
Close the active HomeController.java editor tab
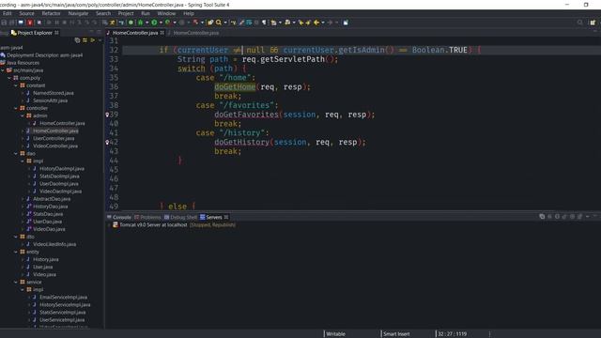162,33
